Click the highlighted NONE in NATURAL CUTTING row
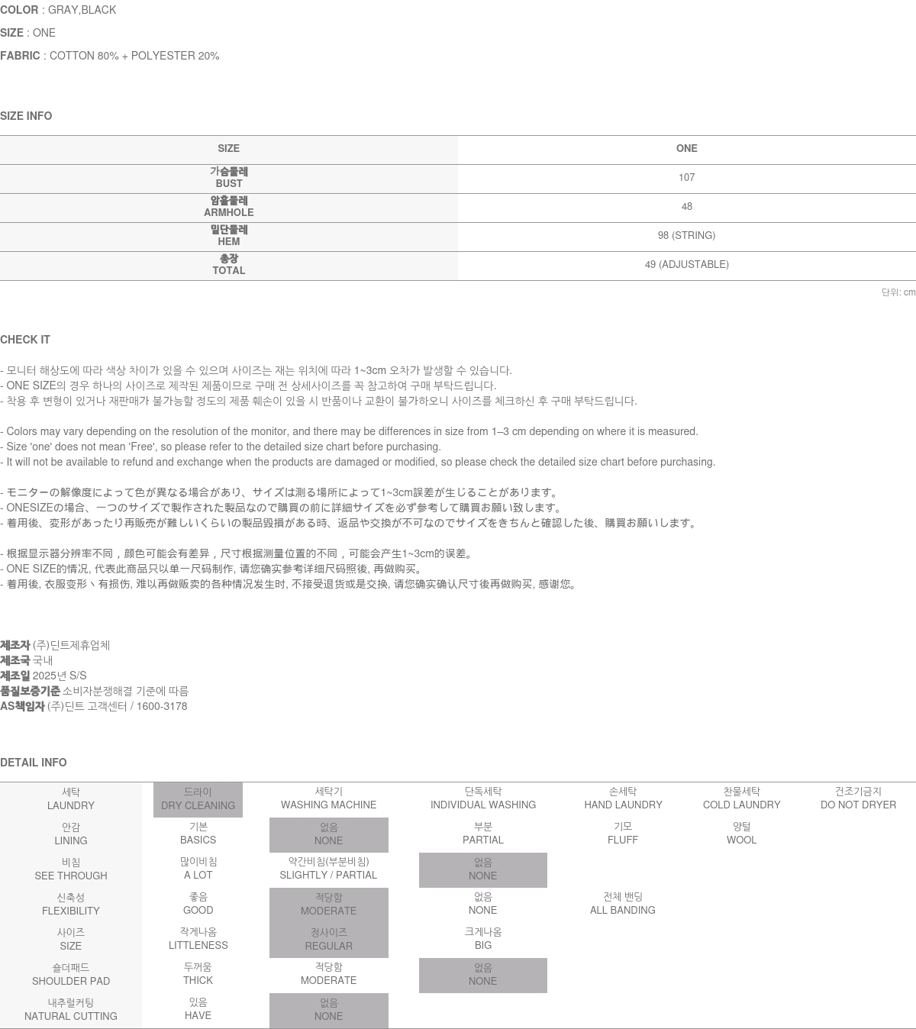 (329, 1011)
